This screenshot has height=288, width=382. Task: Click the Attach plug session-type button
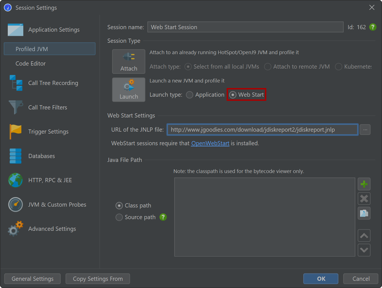click(x=129, y=61)
